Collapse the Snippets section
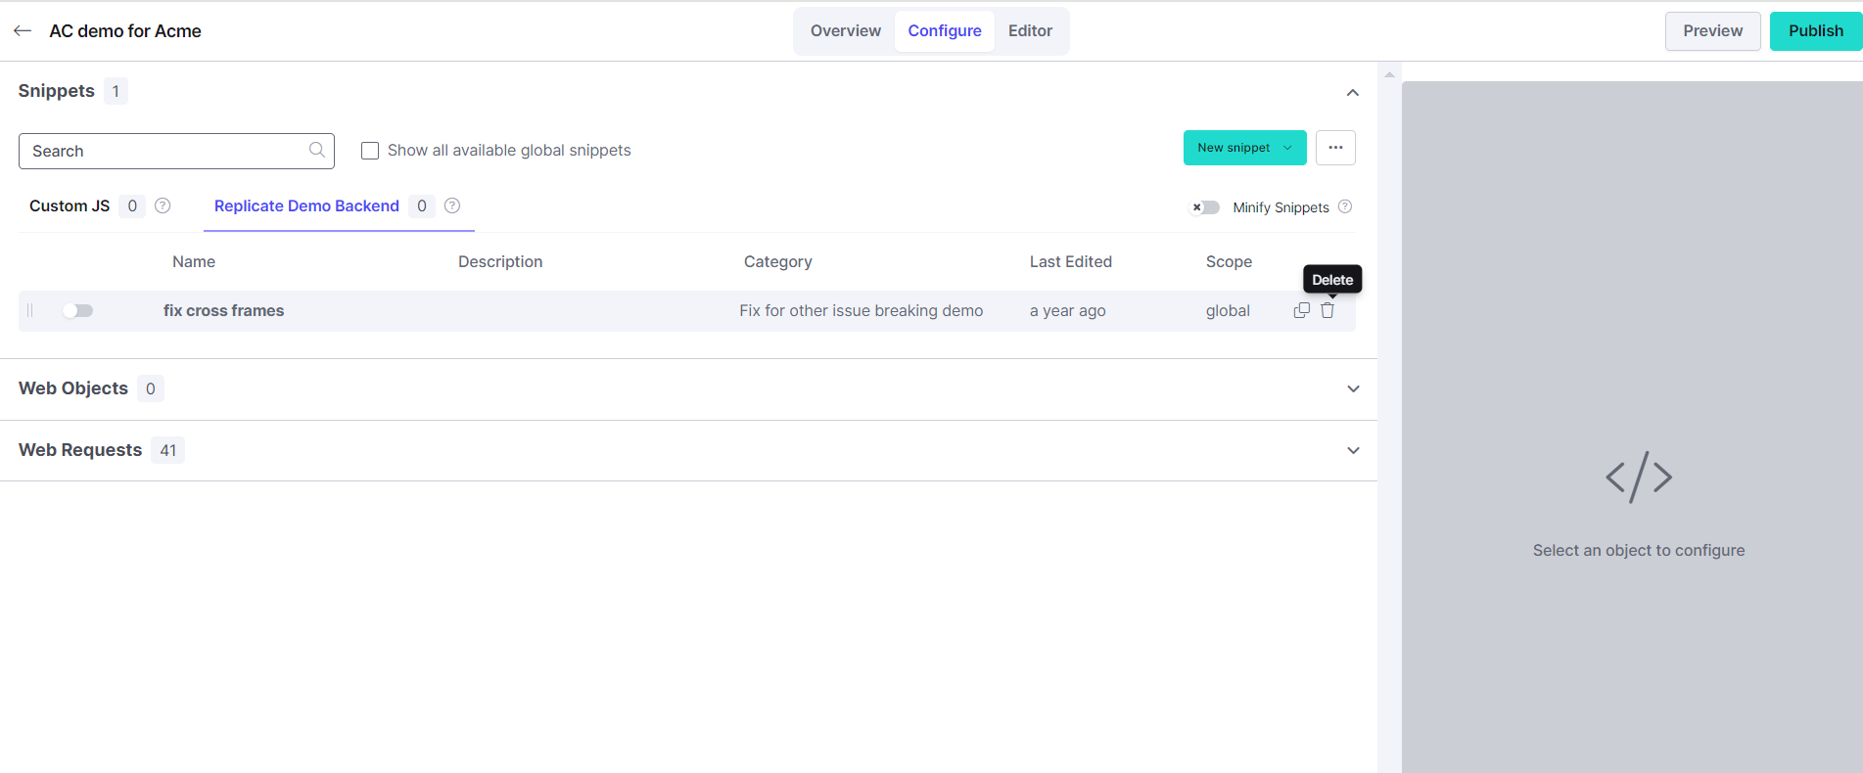This screenshot has height=773, width=1863. 1353,92
